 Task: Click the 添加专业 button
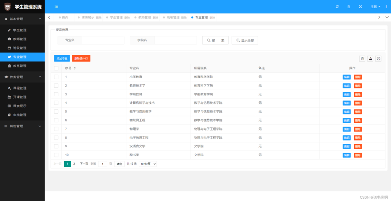[62, 58]
